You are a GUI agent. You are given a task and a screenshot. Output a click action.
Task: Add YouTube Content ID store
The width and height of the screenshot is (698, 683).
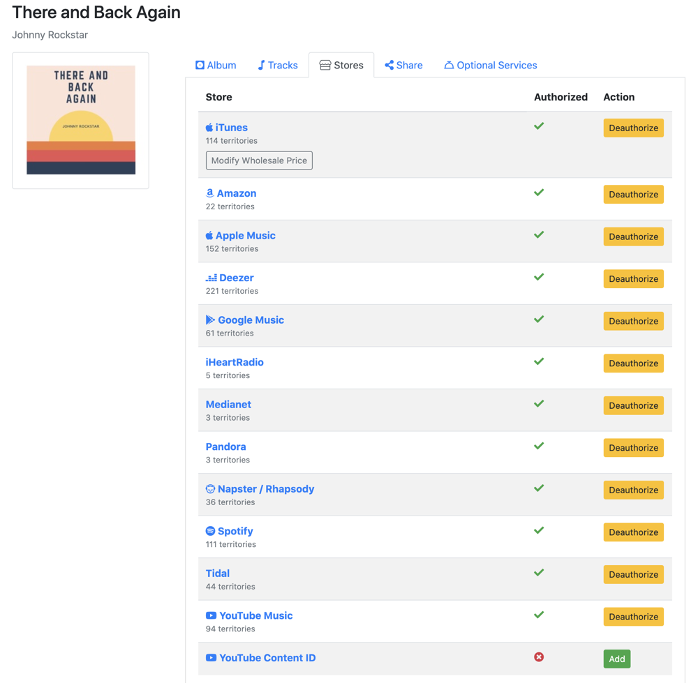coord(617,659)
